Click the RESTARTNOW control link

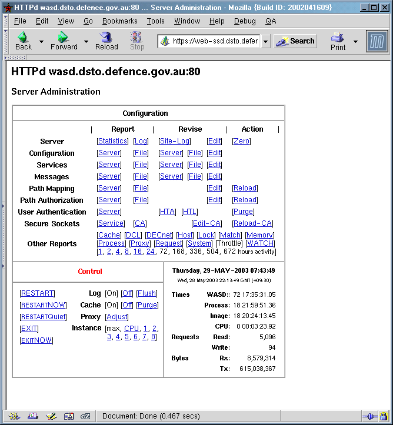pos(43,305)
